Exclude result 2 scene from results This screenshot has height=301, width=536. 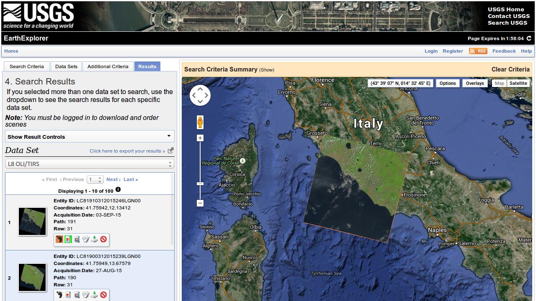click(103, 295)
